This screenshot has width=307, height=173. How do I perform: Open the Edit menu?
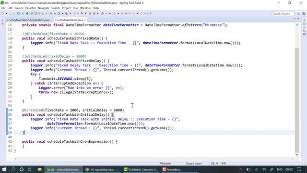10,8
